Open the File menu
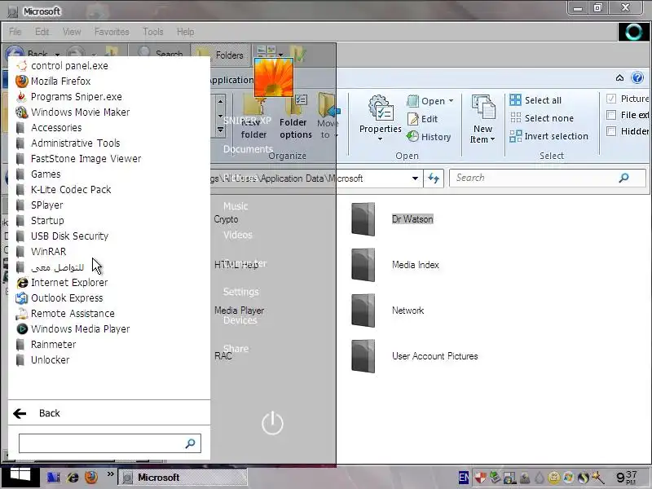 15,32
